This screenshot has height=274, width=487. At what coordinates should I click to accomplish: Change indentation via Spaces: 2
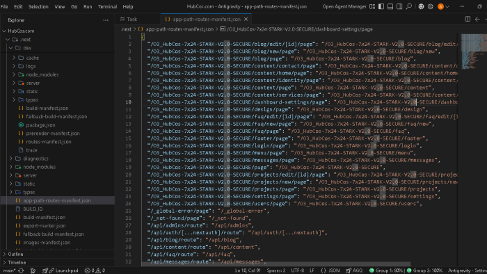[x=276, y=271]
